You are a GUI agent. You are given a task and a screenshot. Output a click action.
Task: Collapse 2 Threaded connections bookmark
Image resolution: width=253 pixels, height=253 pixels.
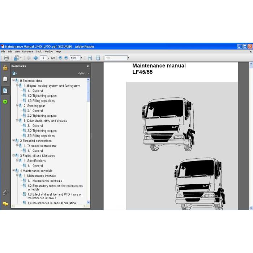point(14,140)
